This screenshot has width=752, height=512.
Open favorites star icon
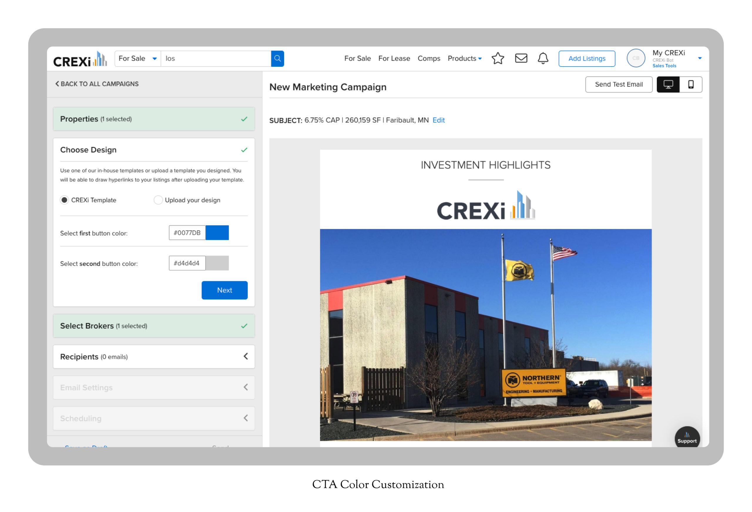click(498, 58)
